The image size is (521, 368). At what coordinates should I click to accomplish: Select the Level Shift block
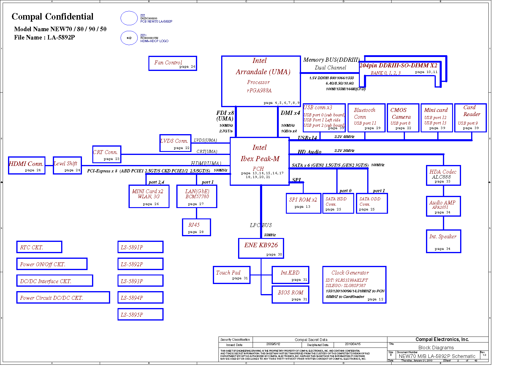(x=67, y=165)
